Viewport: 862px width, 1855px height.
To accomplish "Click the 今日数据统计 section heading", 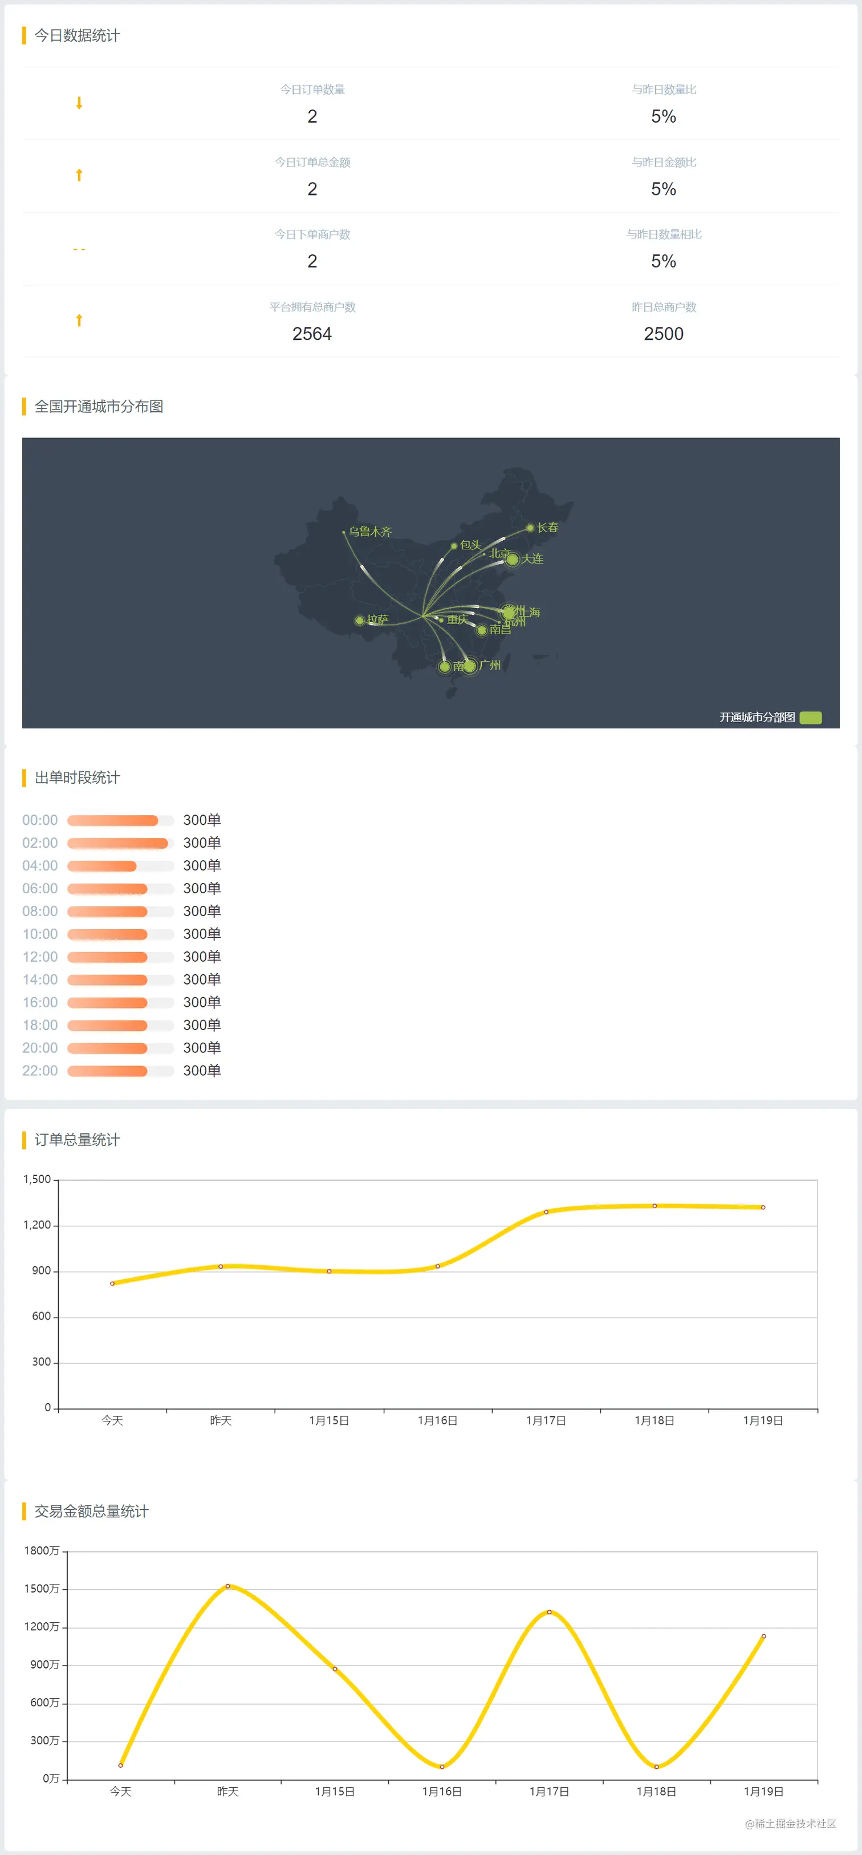I will [x=77, y=35].
